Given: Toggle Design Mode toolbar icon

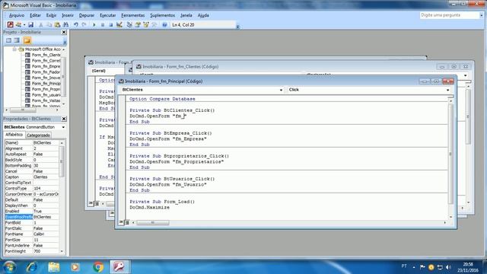Looking at the screenshot, I should click(x=119, y=24).
